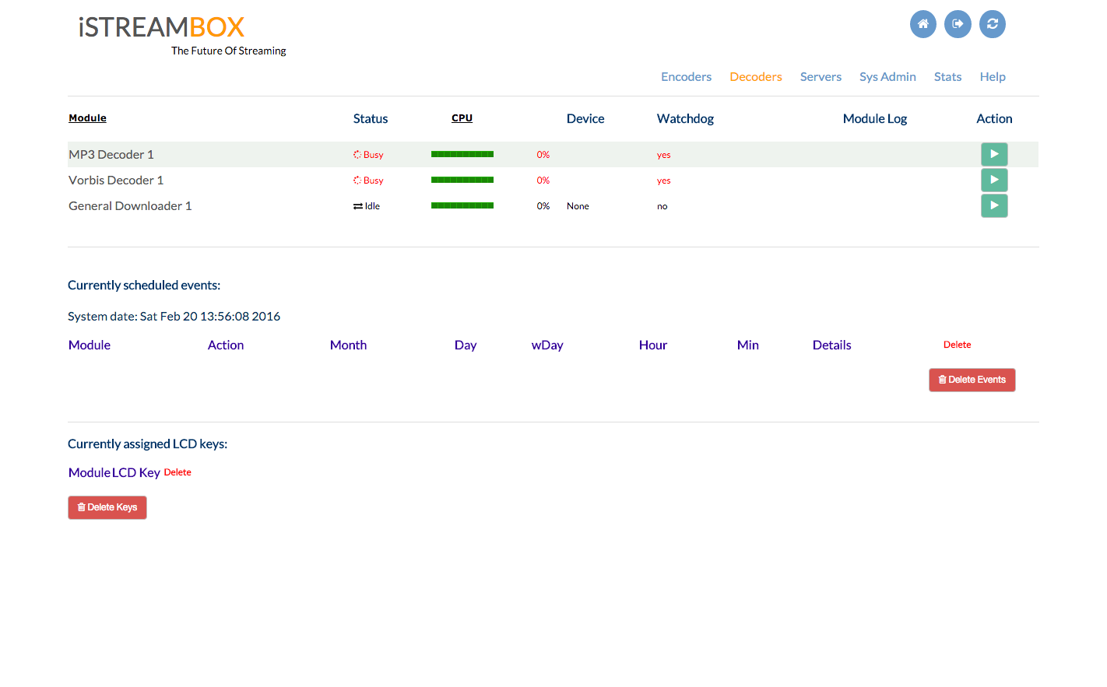Viewport: 1107px width, 687px height.
Task: Navigate to Sys Admin
Action: 887,76
